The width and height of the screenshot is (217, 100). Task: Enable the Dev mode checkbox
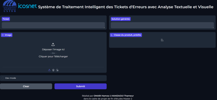[x=3, y=78]
